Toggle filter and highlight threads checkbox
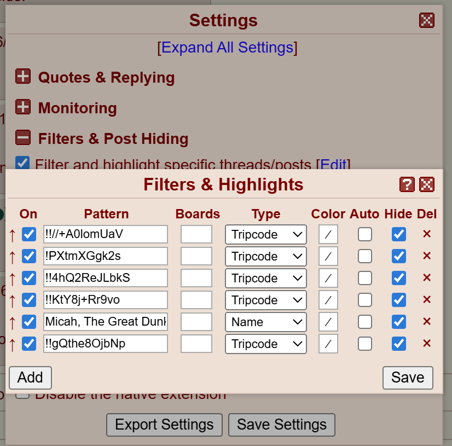This screenshot has height=446, width=452. (x=22, y=163)
